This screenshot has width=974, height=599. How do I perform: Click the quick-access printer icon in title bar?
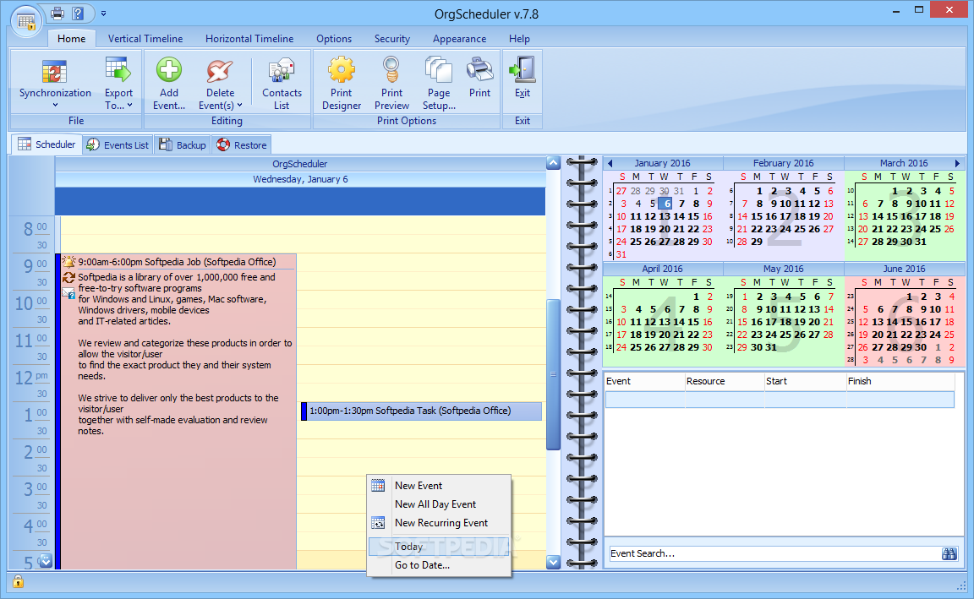pos(57,13)
